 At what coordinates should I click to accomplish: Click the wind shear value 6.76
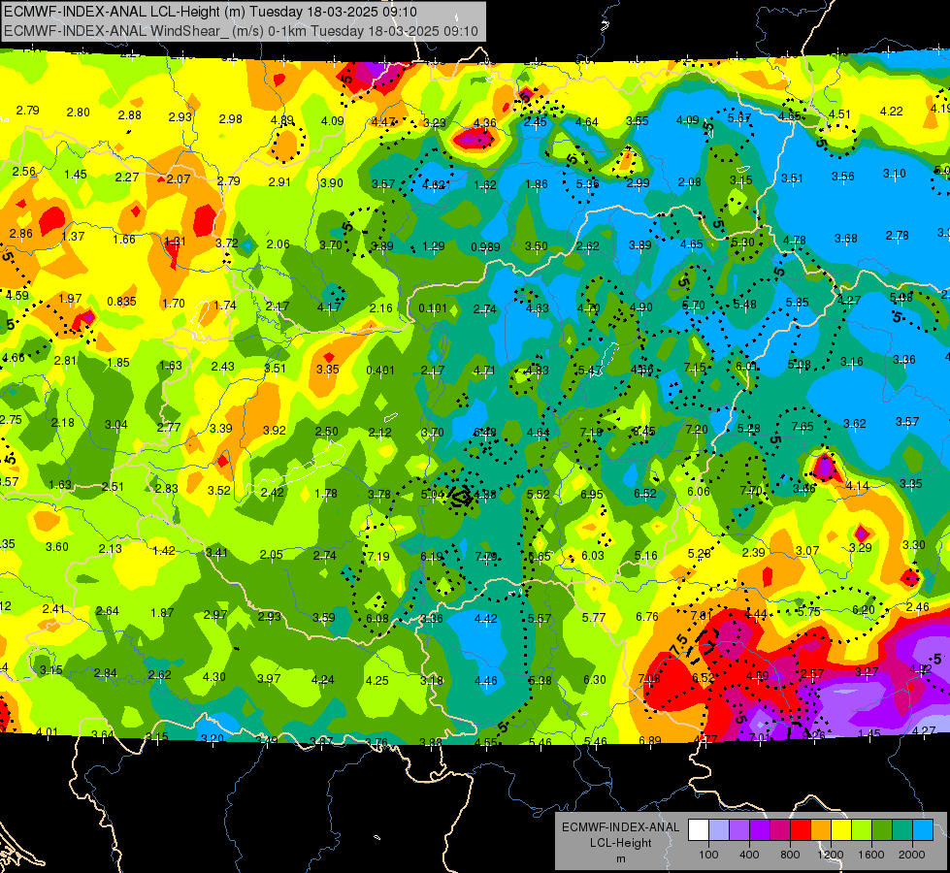(647, 616)
